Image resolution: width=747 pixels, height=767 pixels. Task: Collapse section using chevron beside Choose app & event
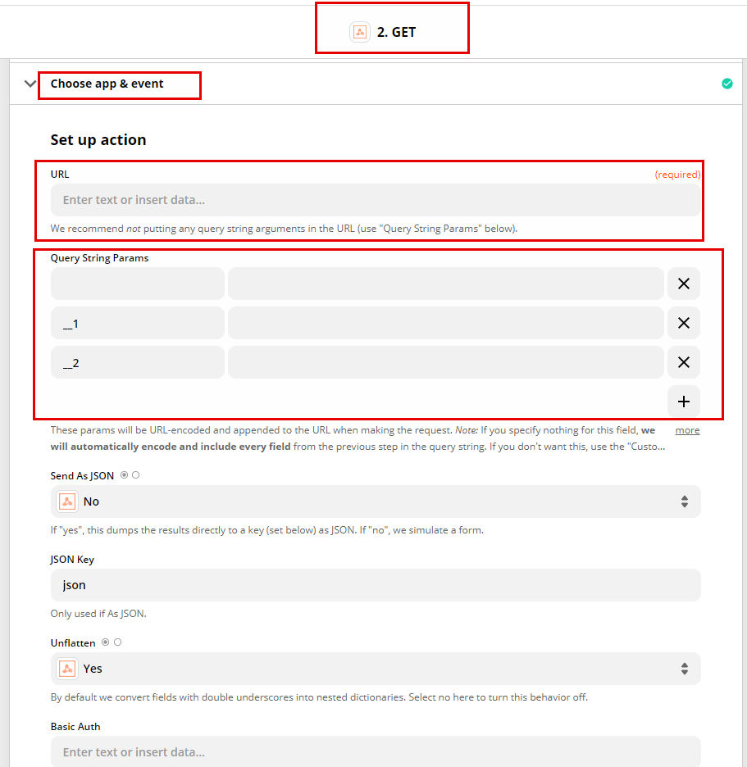(30, 84)
